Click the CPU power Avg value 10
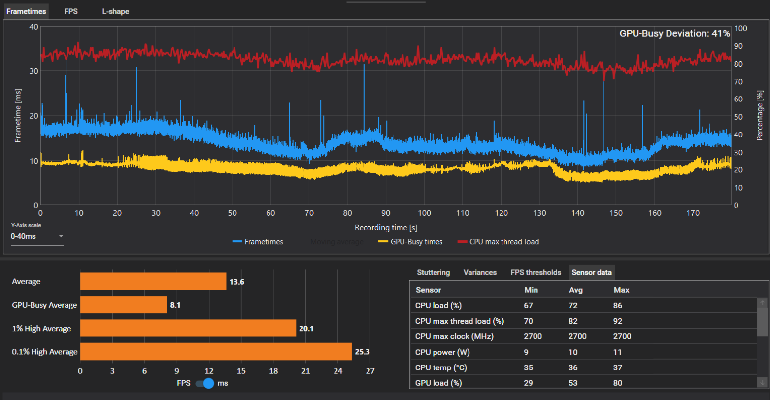Viewport: 770px width, 400px height. coord(573,352)
